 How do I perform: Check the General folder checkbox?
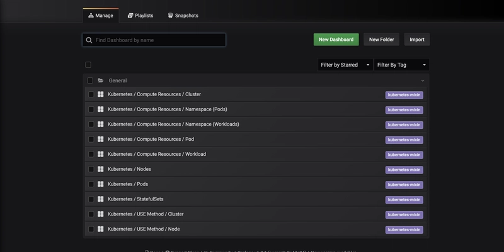coord(90,80)
